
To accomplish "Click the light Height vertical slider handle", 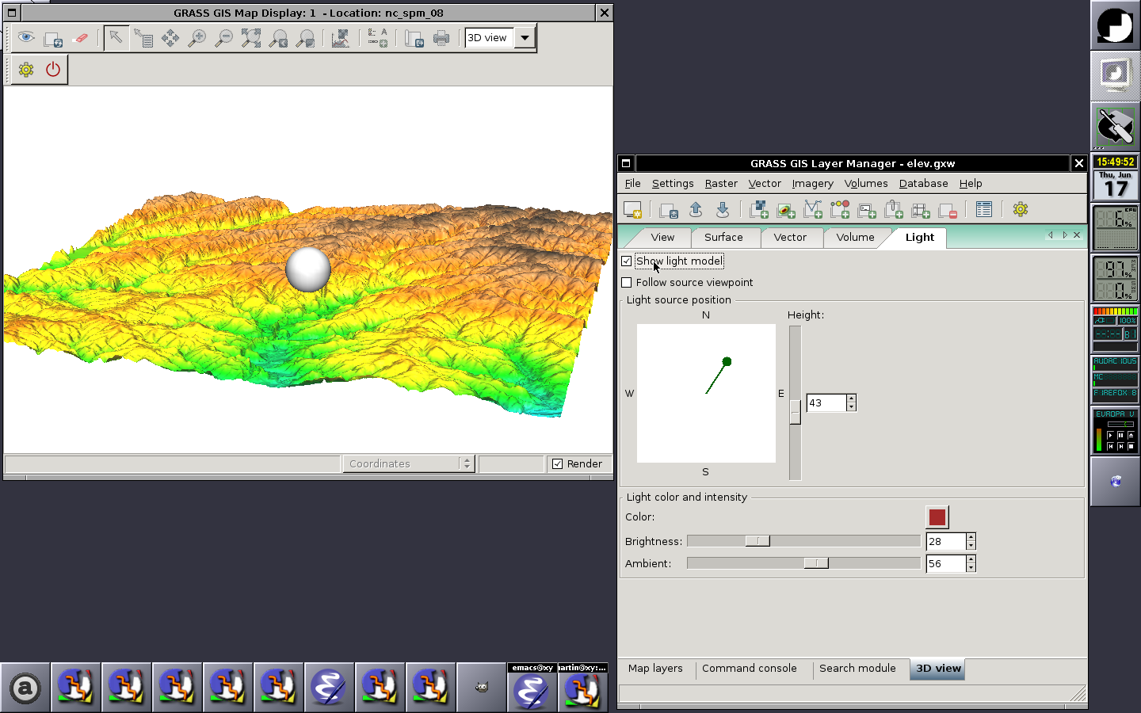I will [x=796, y=412].
